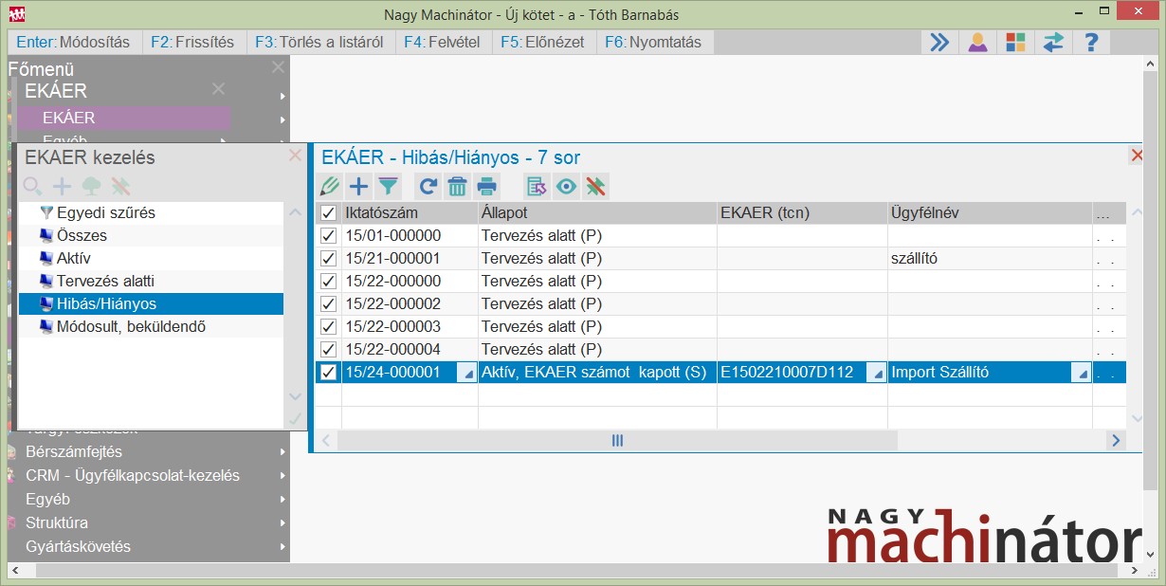Click the table's horizontal scrollbar thumb

(x=617, y=440)
